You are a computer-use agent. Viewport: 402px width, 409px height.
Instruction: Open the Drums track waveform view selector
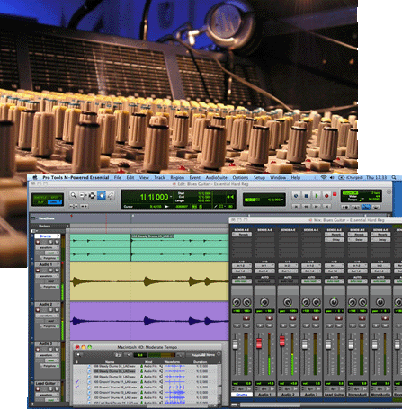point(48,247)
